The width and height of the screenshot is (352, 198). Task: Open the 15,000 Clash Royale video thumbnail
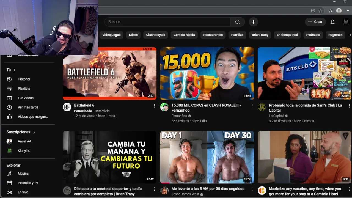(x=207, y=73)
